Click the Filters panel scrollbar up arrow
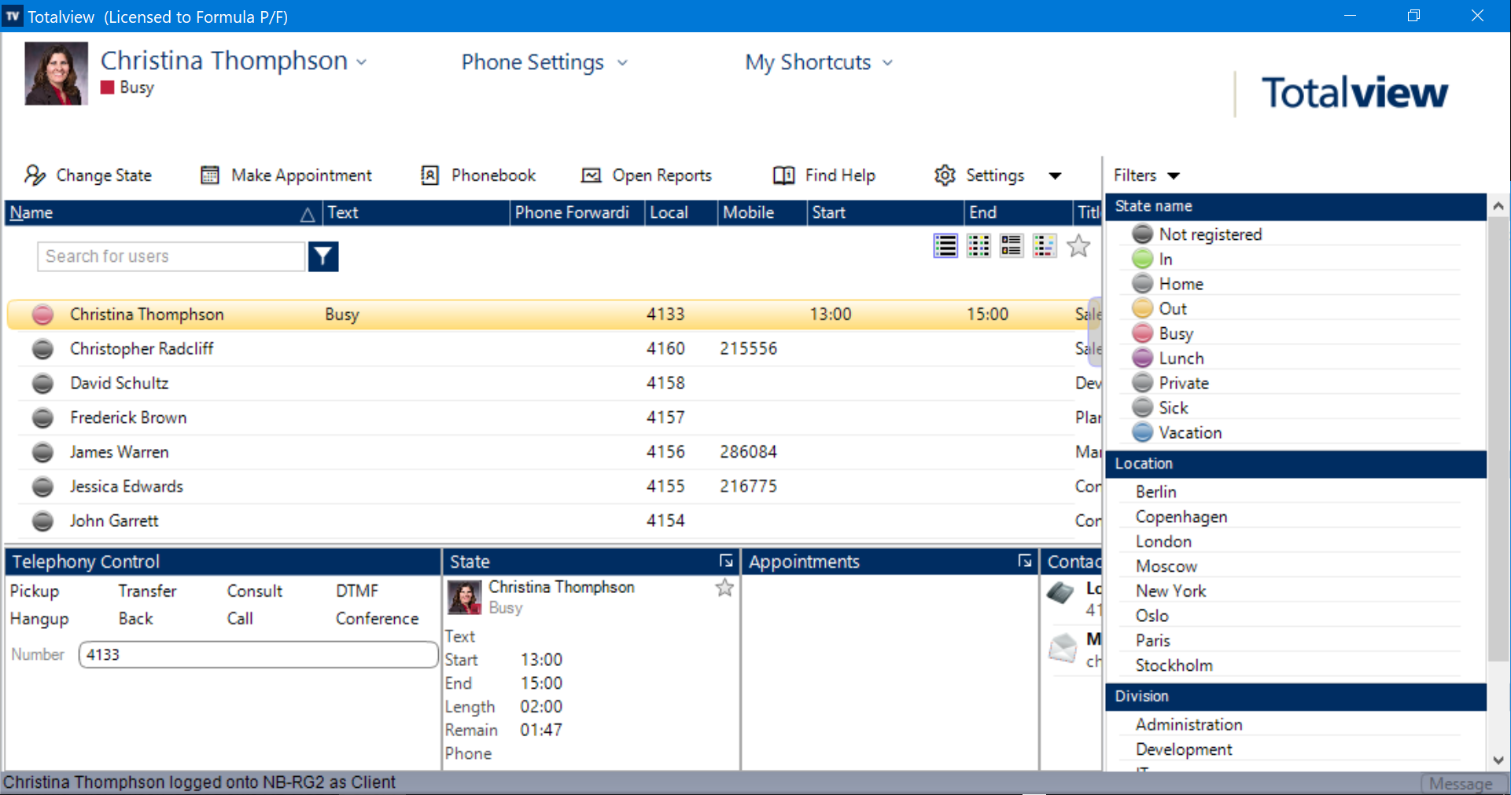Viewport: 1511px width, 795px height. pos(1498,206)
